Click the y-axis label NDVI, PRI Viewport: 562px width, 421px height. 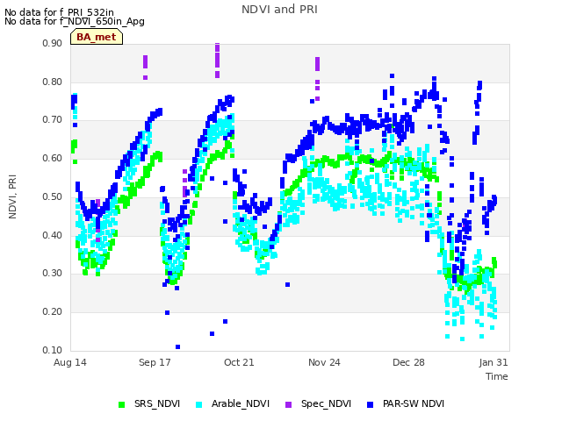12,196
